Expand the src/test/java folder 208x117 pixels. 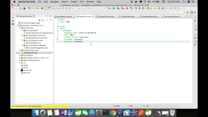coord(20,55)
